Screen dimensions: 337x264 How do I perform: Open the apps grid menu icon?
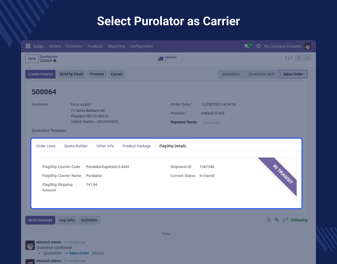[x=28, y=46]
